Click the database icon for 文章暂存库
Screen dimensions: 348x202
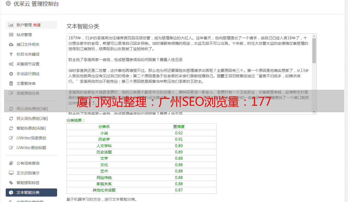tap(11, 84)
